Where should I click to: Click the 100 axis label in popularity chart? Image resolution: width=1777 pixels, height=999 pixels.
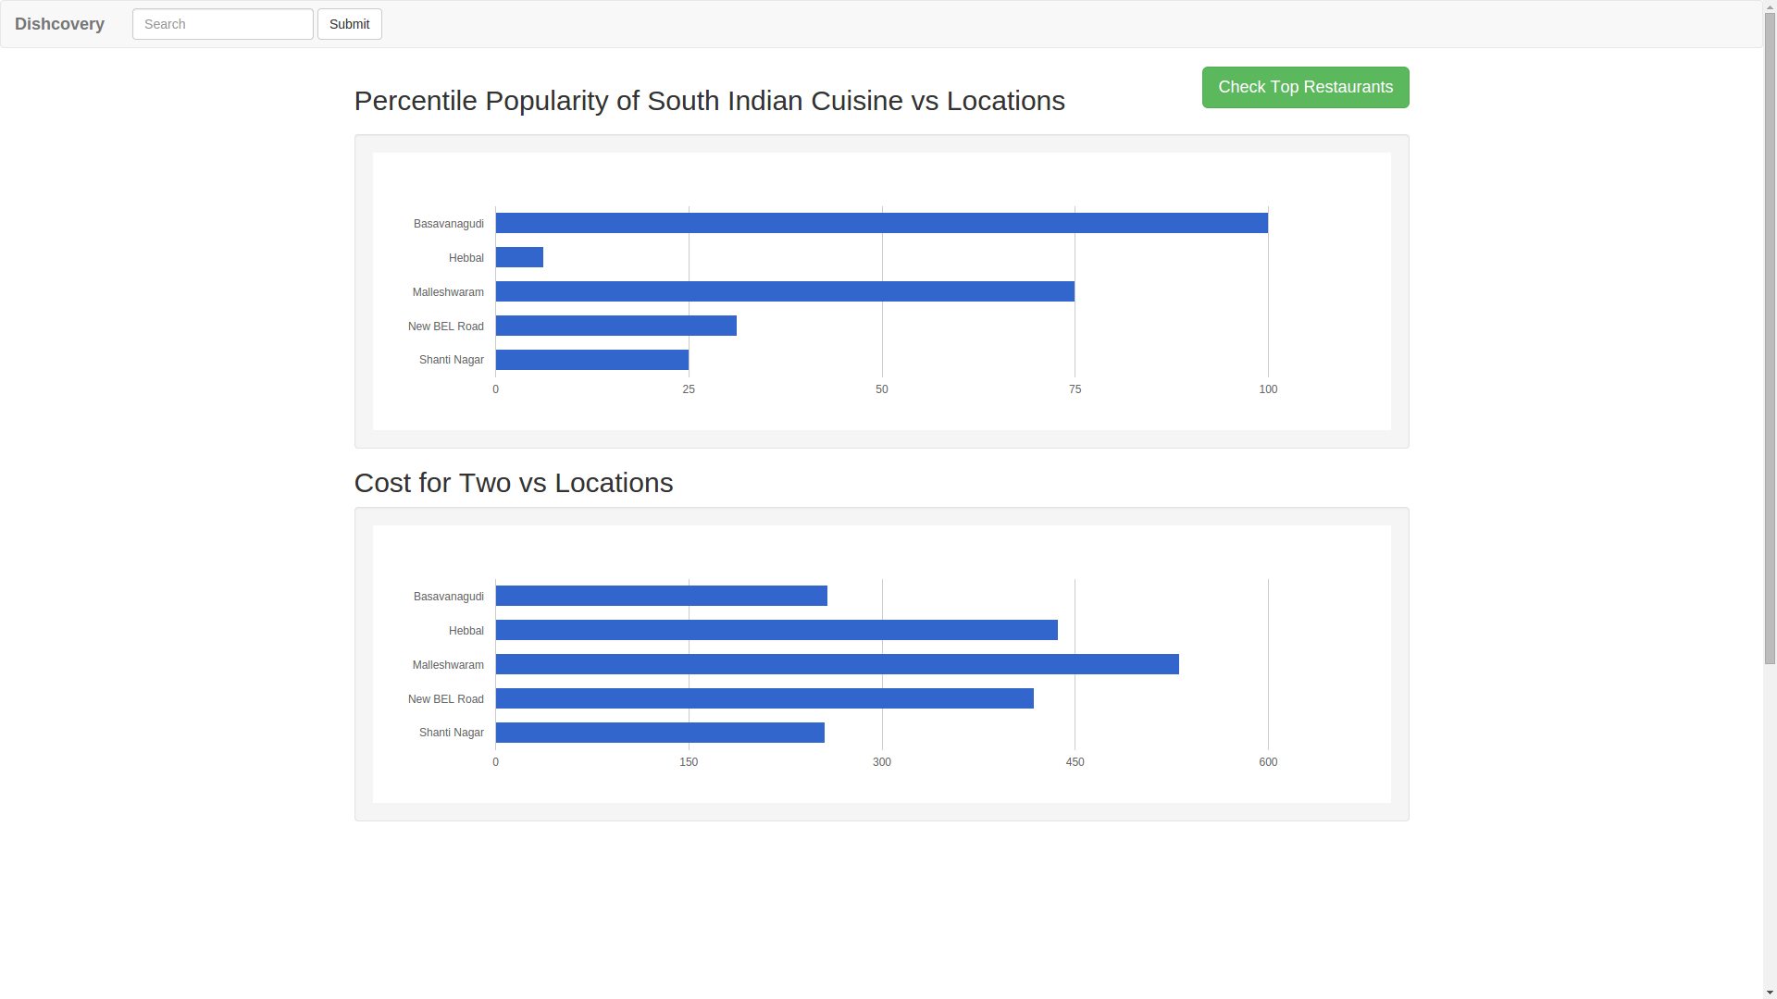[1268, 389]
